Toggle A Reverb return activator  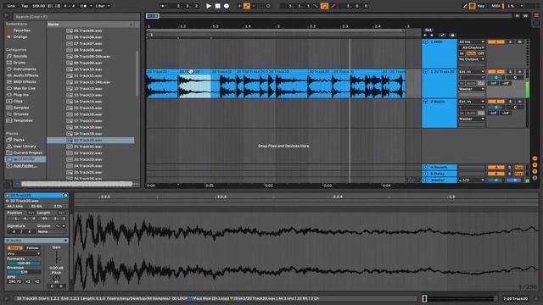(495, 168)
